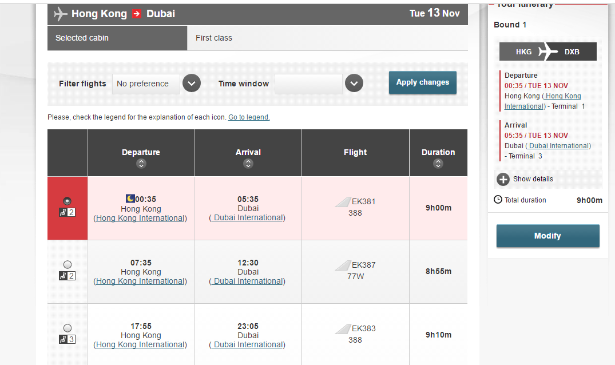Click the 00:35 / TUE 13 NOV departure time

[536, 86]
